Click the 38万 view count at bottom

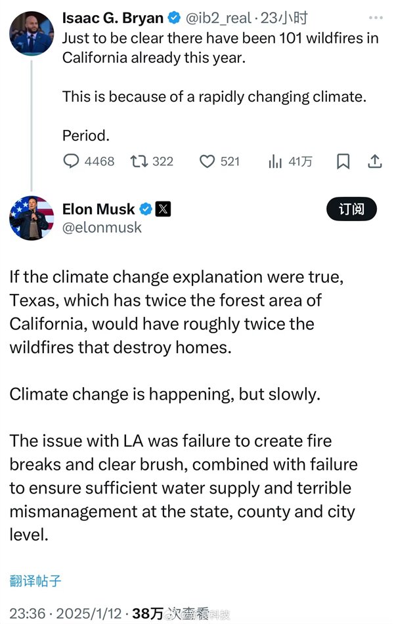click(147, 614)
